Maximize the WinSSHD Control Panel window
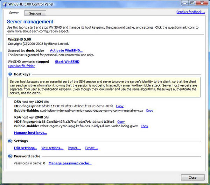The image size is (210, 185). [192, 3]
